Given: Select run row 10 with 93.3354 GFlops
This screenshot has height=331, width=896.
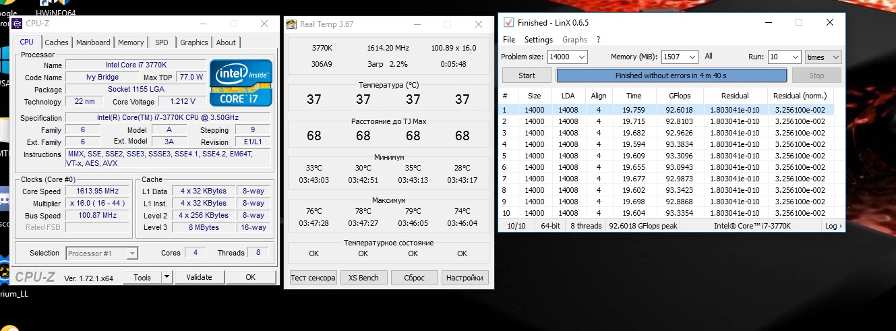Looking at the screenshot, I should pyautogui.click(x=667, y=213).
